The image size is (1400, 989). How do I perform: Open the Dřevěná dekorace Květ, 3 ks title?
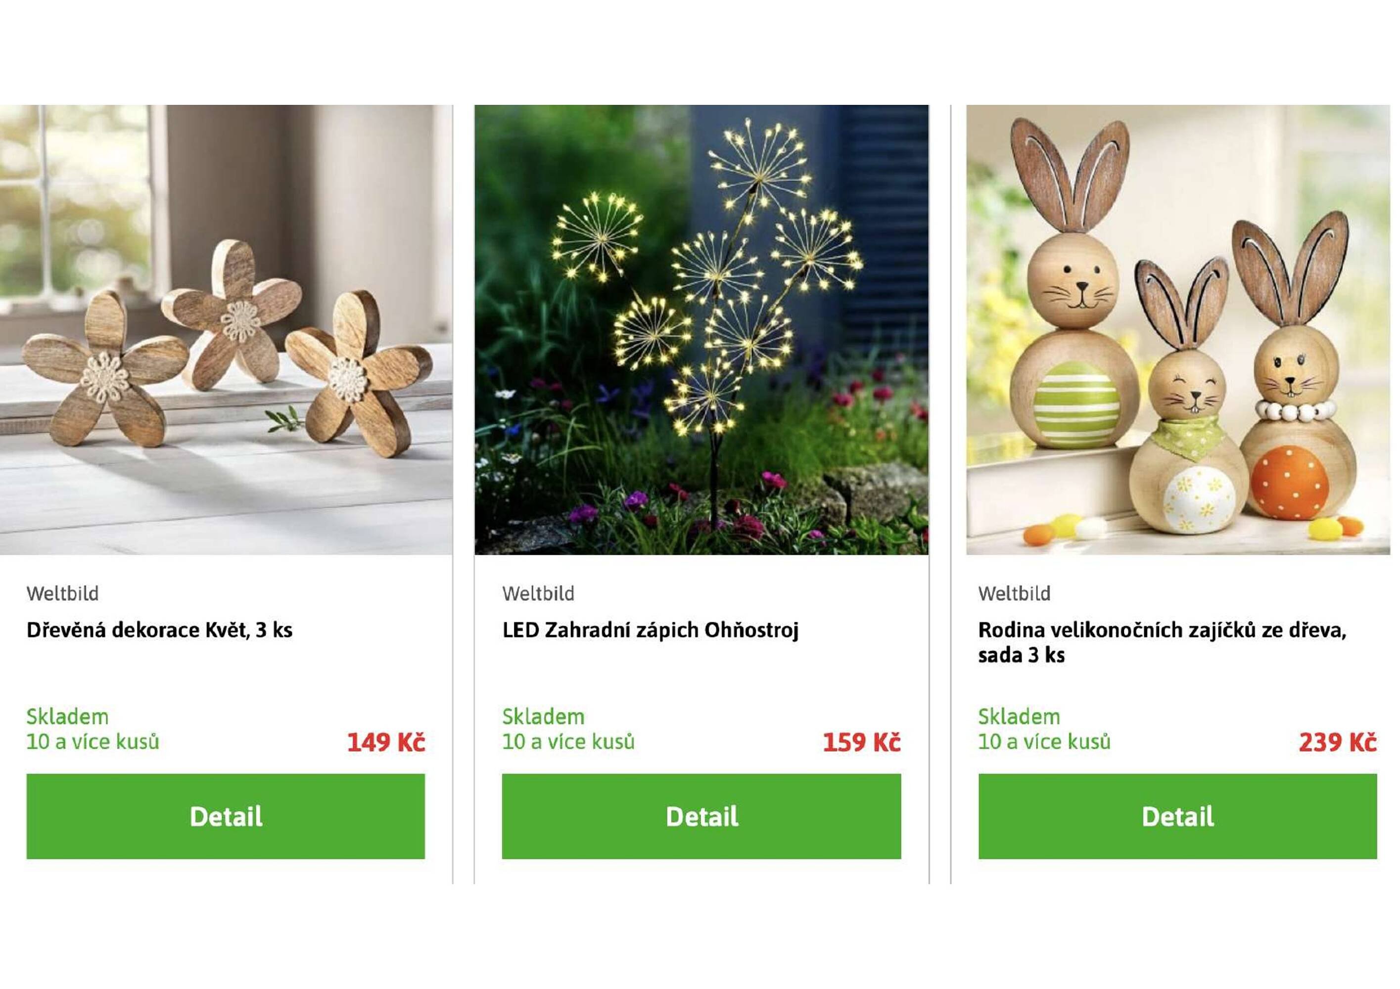pyautogui.click(x=159, y=629)
